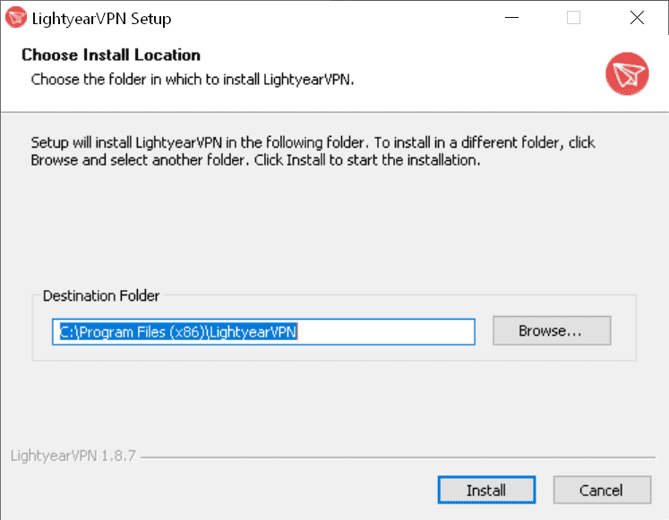Cancel the LightyearVPN setup

[602, 490]
